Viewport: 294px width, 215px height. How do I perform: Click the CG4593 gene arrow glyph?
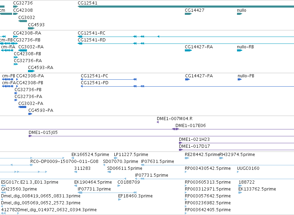pyautogui.click(x=31, y=28)
